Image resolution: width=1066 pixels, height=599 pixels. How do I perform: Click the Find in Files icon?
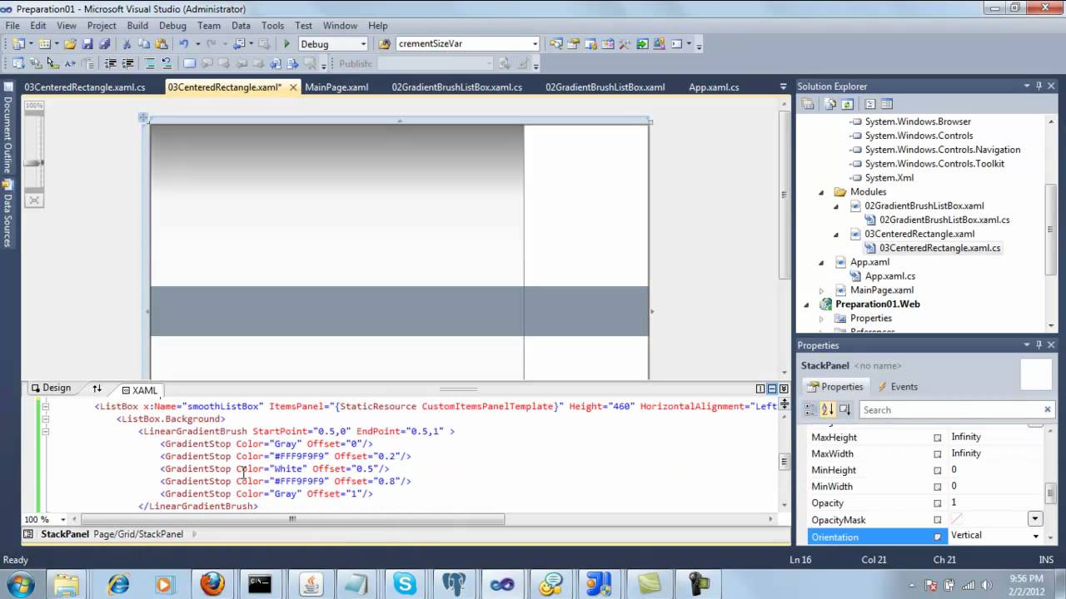point(384,44)
